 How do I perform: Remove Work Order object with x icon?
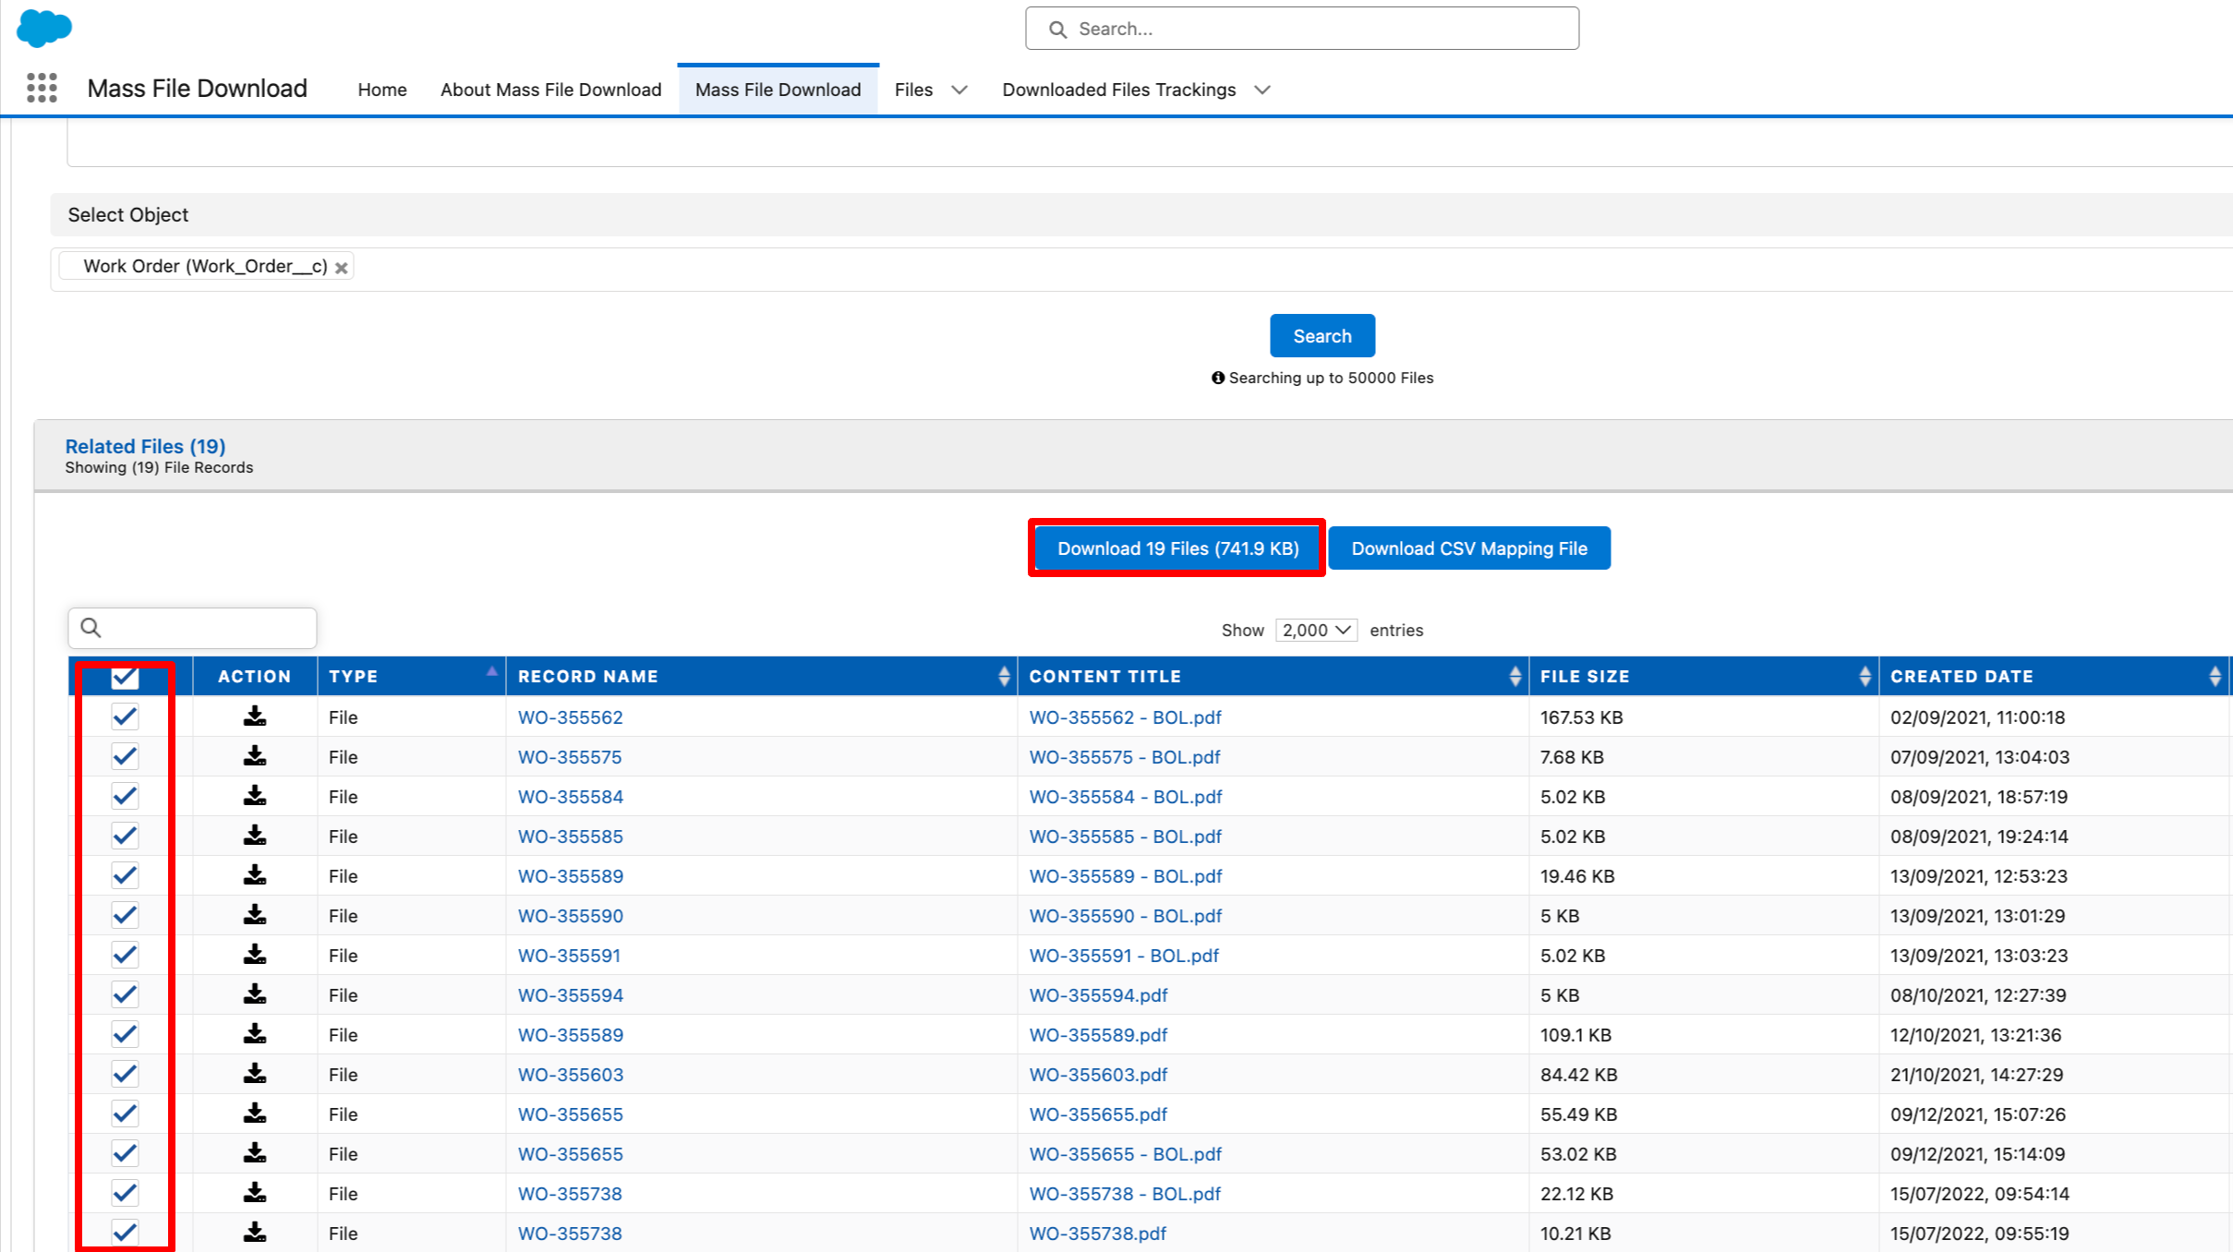(x=341, y=268)
